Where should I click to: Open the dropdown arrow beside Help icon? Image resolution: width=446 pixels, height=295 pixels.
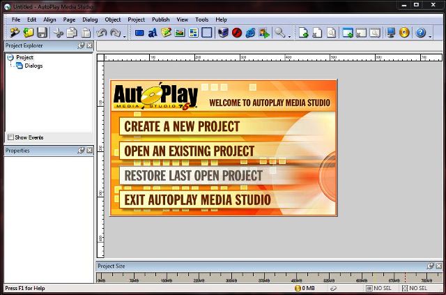click(430, 36)
